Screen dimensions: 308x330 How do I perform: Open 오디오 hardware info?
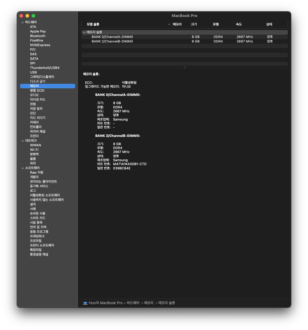click(34, 95)
